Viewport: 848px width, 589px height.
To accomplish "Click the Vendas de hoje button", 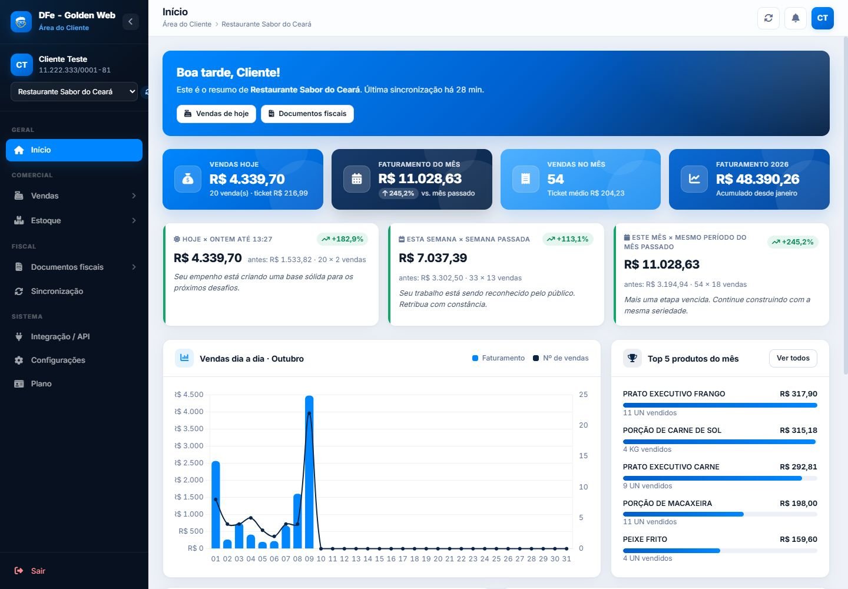I will click(x=216, y=114).
